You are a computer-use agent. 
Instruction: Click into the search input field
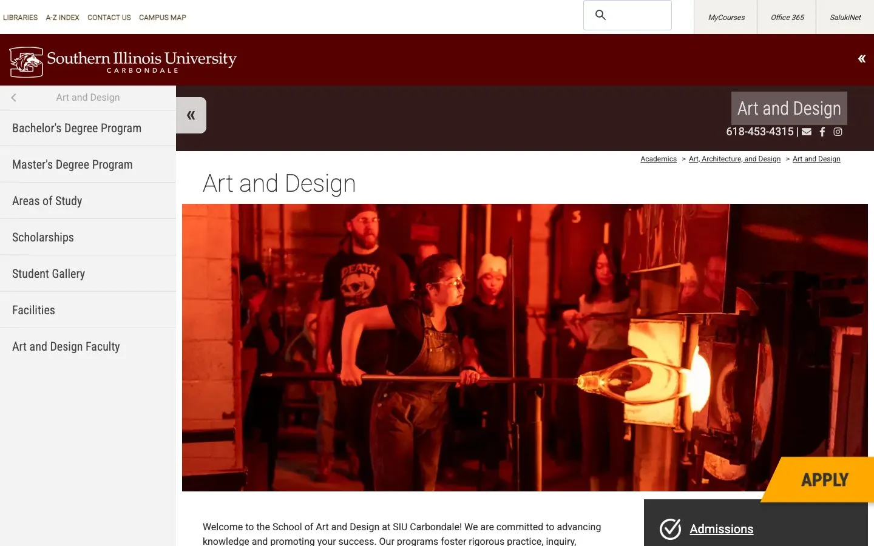point(628,15)
